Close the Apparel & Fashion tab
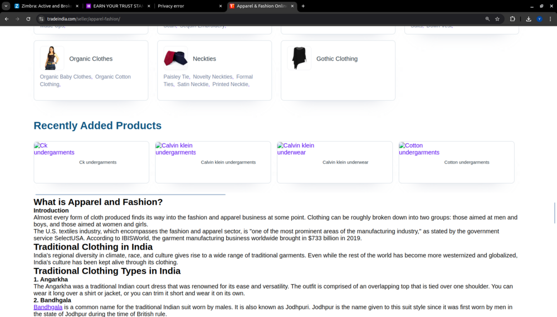 292,6
